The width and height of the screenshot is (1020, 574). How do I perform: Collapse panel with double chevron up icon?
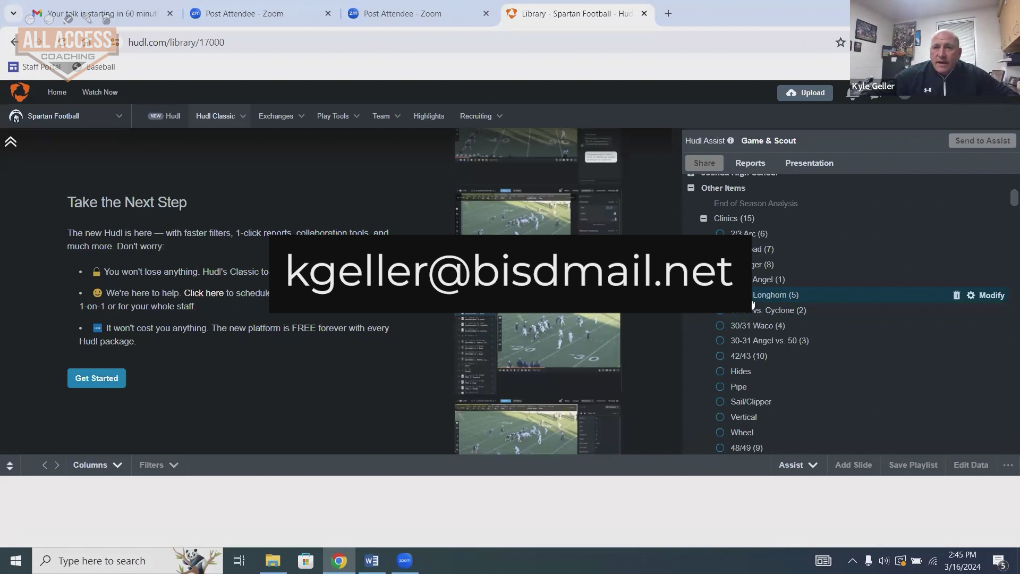(x=11, y=142)
